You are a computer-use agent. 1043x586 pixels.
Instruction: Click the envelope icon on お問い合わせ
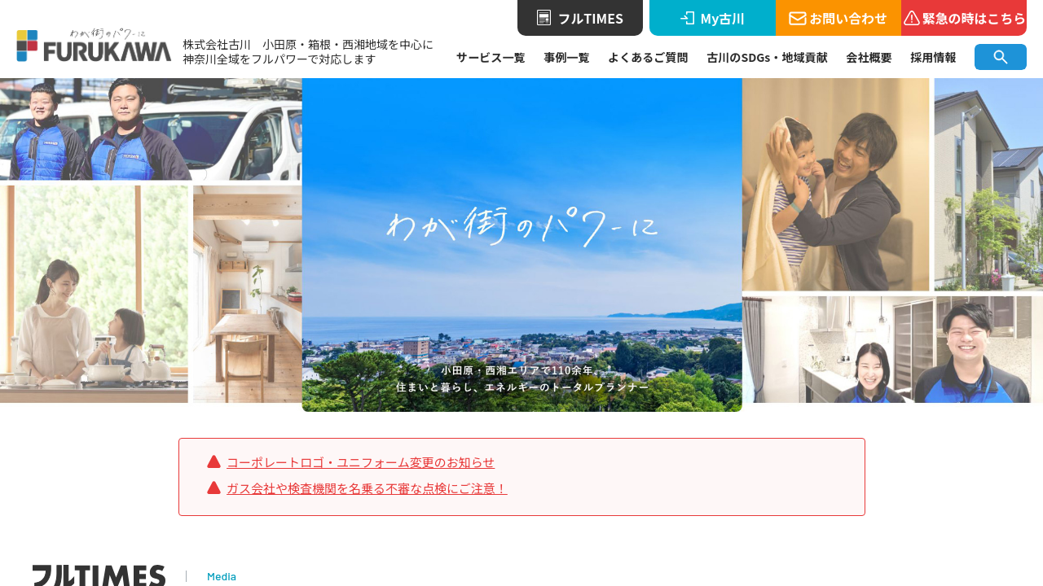pyautogui.click(x=797, y=18)
